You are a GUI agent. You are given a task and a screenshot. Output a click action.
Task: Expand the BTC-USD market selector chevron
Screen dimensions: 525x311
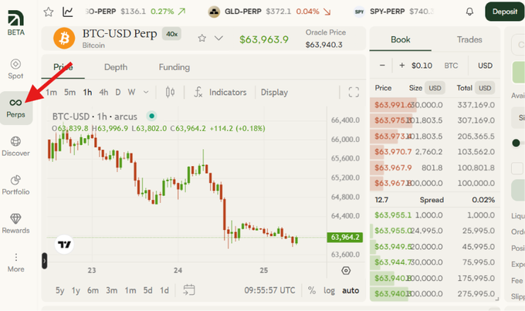coord(218,38)
